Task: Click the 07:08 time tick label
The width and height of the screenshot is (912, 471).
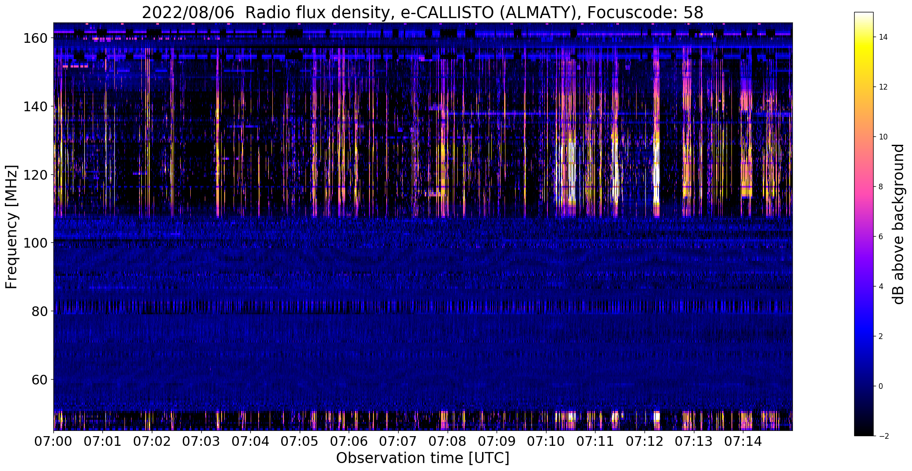Action: 448,441
